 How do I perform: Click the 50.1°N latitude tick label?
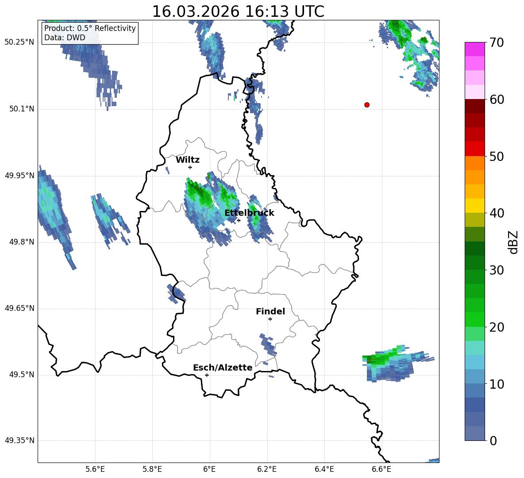[x=22, y=109]
